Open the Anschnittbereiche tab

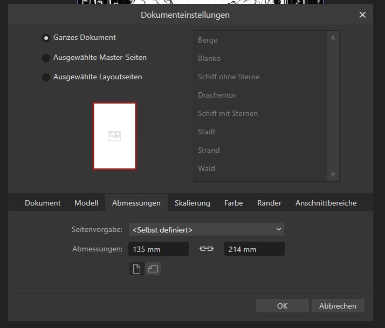tap(326, 203)
